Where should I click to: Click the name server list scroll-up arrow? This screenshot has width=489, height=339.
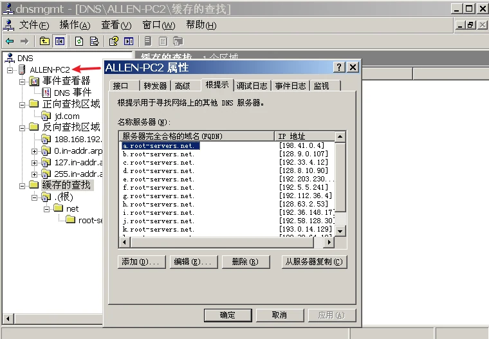[x=340, y=136]
